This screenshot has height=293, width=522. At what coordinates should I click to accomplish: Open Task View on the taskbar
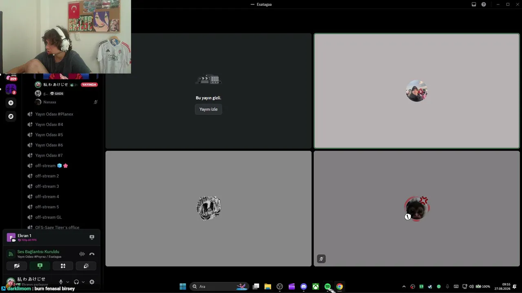pyautogui.click(x=256, y=286)
